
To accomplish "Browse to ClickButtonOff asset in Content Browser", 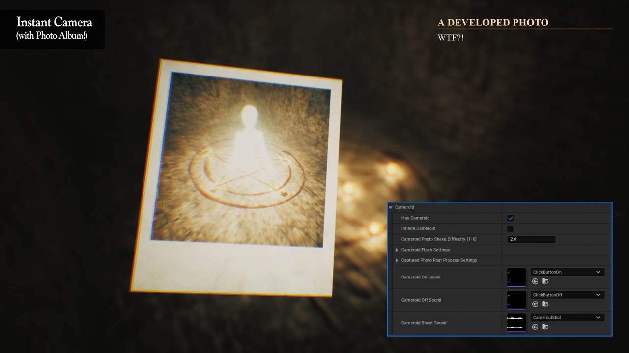I will click(545, 304).
